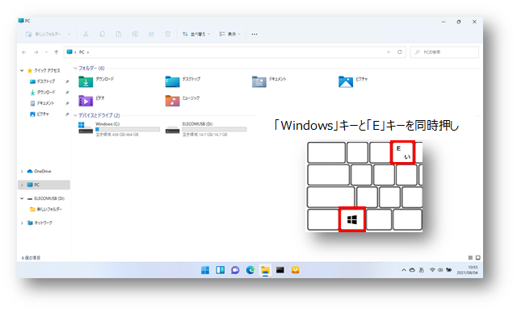Click the New folder button
This screenshot has width=517, height=312.
click(x=48, y=34)
